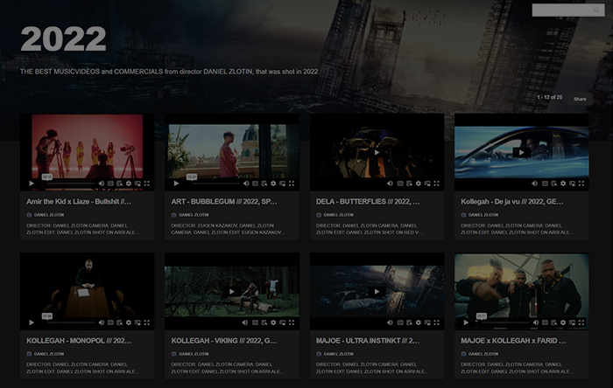Screen dimensions: 613x388
Task: Open DANIEL ZLOTIN author link under Kollegah - De ja vu
Action: click(483, 215)
